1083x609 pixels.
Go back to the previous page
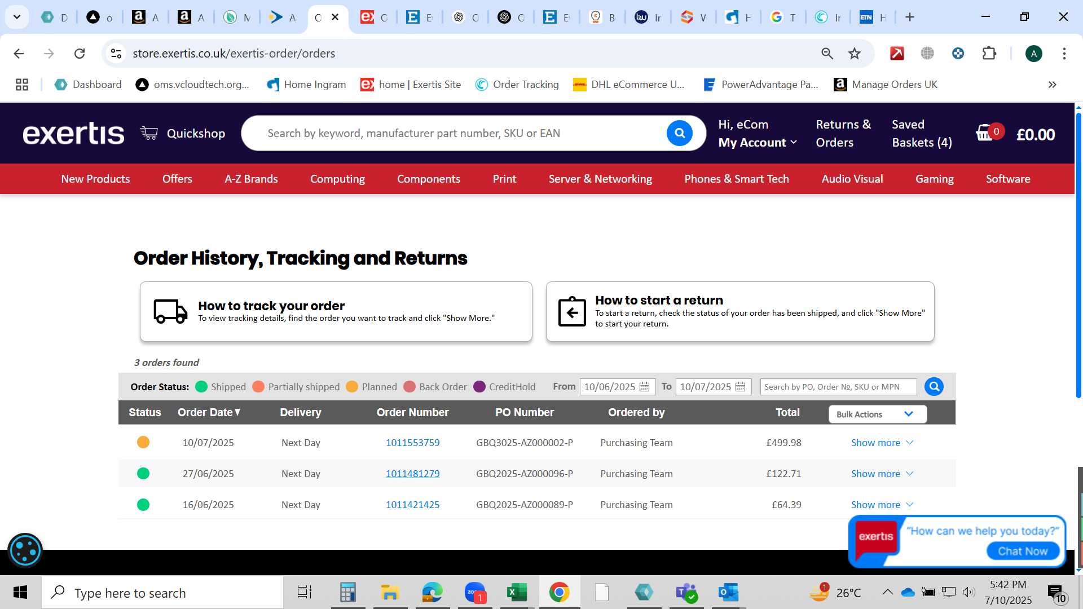tap(19, 54)
